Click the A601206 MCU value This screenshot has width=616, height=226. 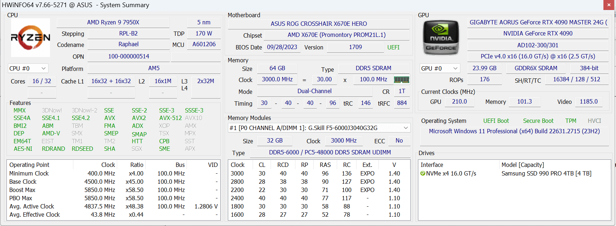[204, 44]
